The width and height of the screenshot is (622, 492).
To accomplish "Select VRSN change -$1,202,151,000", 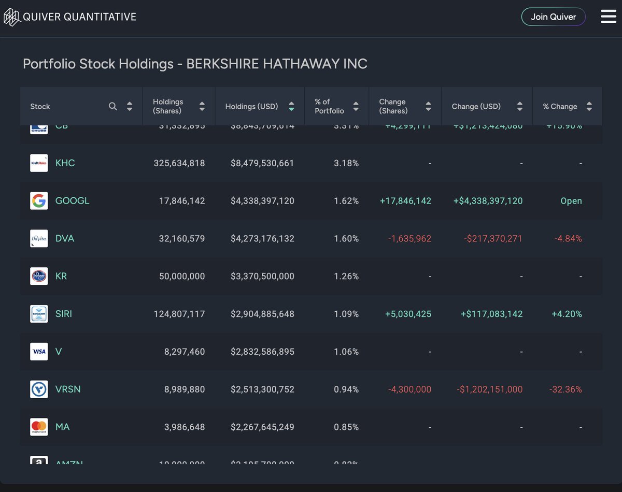I will [490, 389].
